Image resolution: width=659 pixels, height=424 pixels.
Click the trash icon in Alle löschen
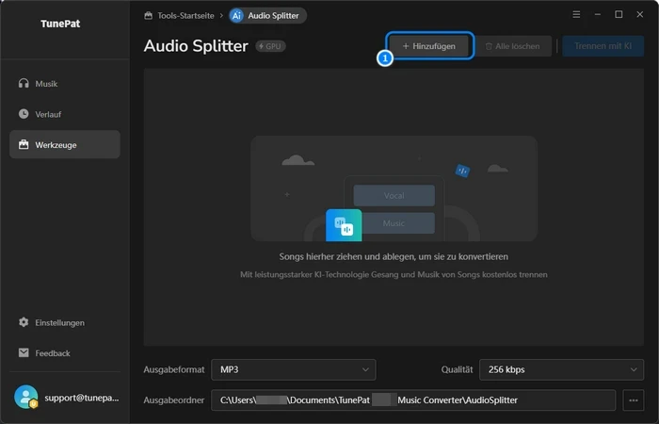point(489,46)
